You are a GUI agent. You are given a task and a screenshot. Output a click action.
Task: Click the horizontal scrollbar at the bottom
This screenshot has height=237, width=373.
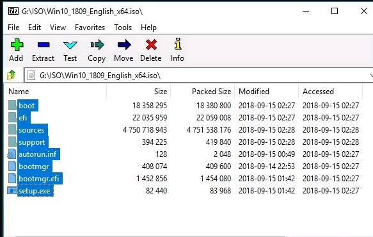tap(150, 236)
